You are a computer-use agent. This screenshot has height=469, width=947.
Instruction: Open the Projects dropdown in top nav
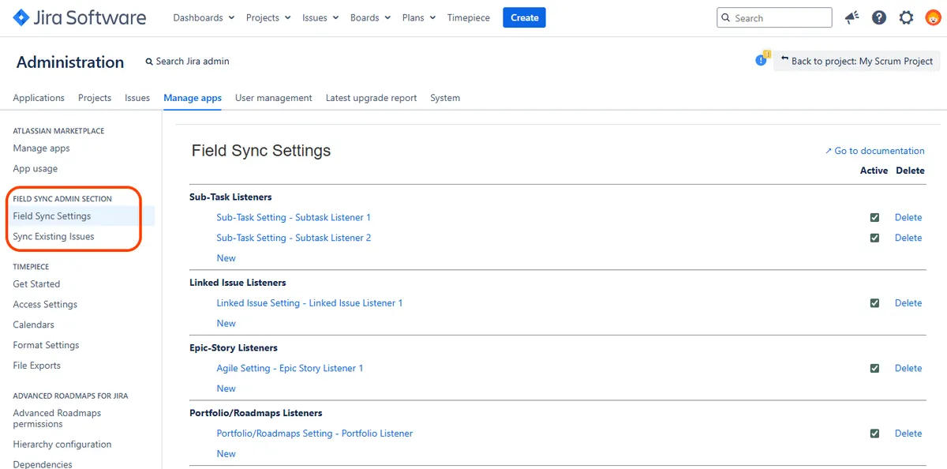(x=268, y=17)
